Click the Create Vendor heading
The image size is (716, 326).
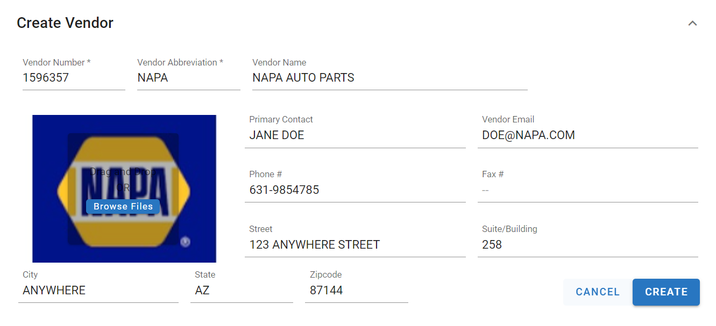(65, 23)
